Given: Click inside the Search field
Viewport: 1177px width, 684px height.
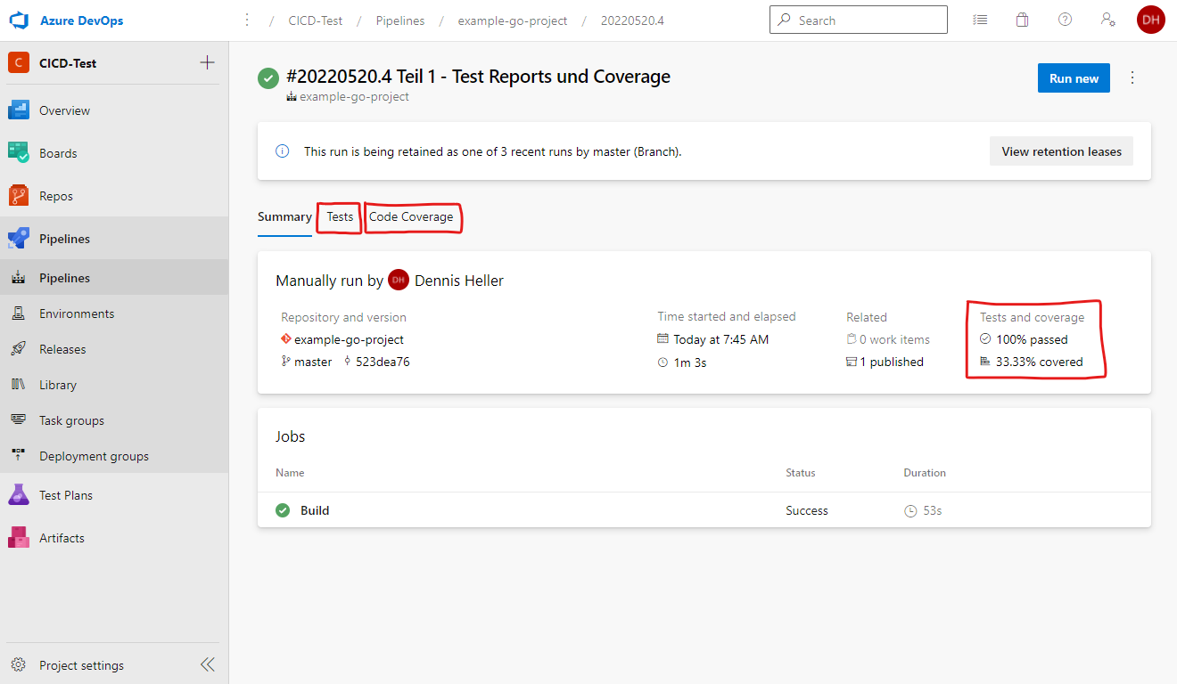Looking at the screenshot, I should coord(856,19).
